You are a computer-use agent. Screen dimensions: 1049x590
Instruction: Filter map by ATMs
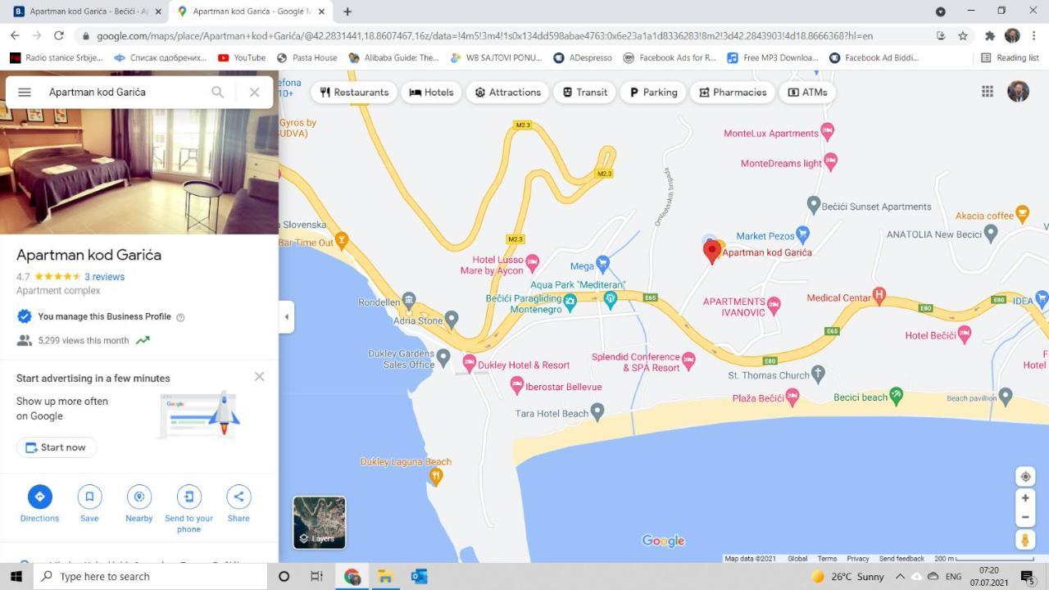pyautogui.click(x=807, y=92)
